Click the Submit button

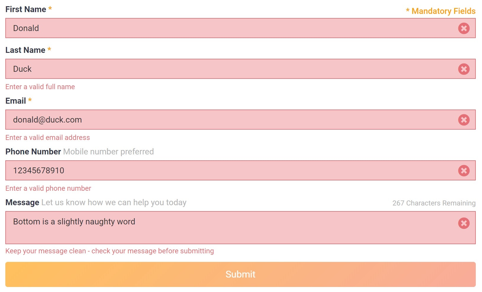[240, 274]
